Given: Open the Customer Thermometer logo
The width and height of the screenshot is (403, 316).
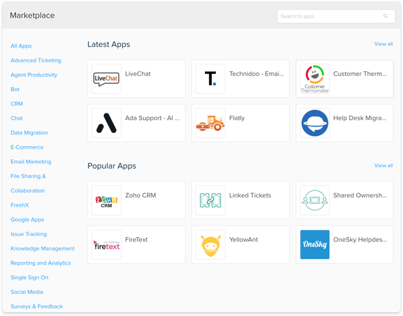Looking at the screenshot, I should [315, 79].
